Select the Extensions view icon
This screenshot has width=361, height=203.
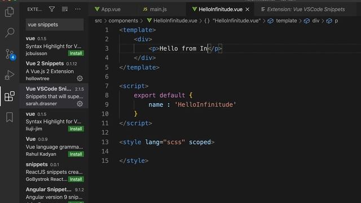[x=10, y=96]
